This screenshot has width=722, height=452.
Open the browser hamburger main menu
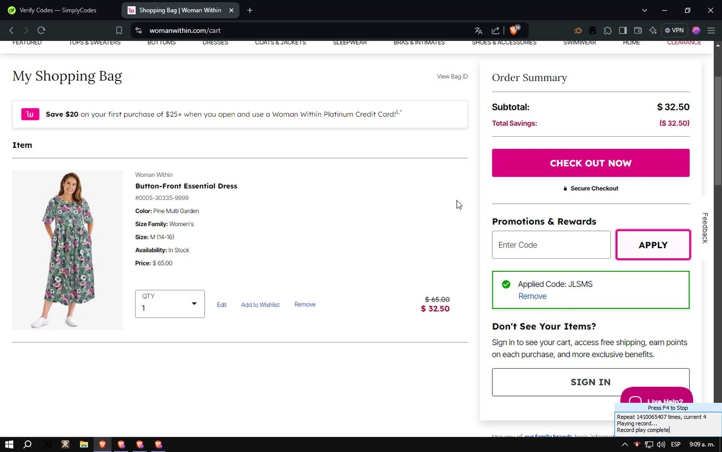tap(711, 30)
